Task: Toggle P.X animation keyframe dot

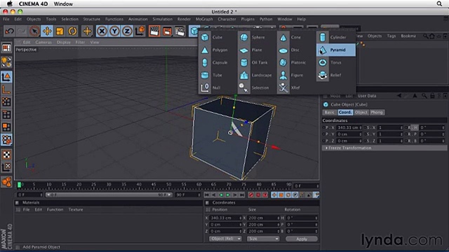Action: coord(324,128)
